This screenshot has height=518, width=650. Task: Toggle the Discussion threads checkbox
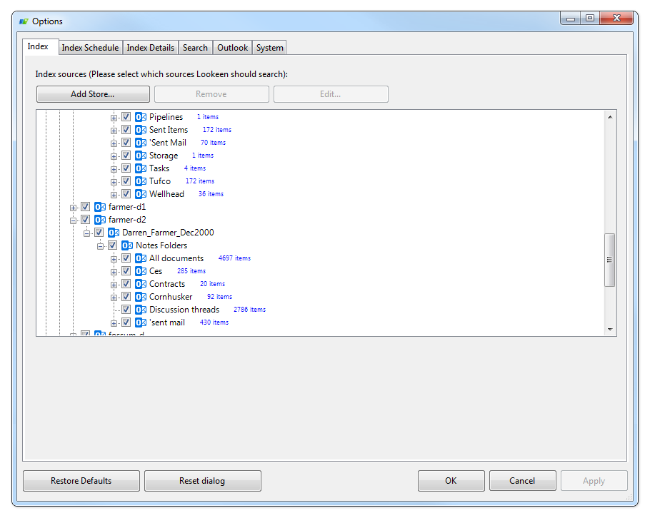(126, 310)
